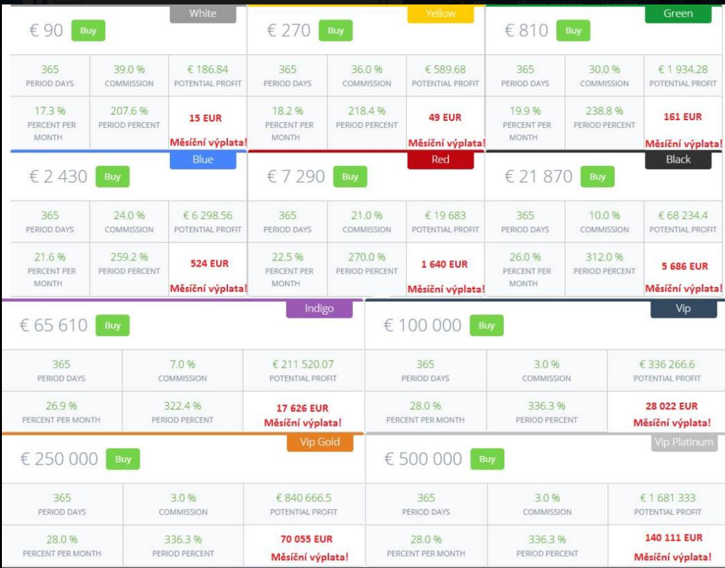Select the purple Indigo tag
The width and height of the screenshot is (725, 568).
coord(319,309)
